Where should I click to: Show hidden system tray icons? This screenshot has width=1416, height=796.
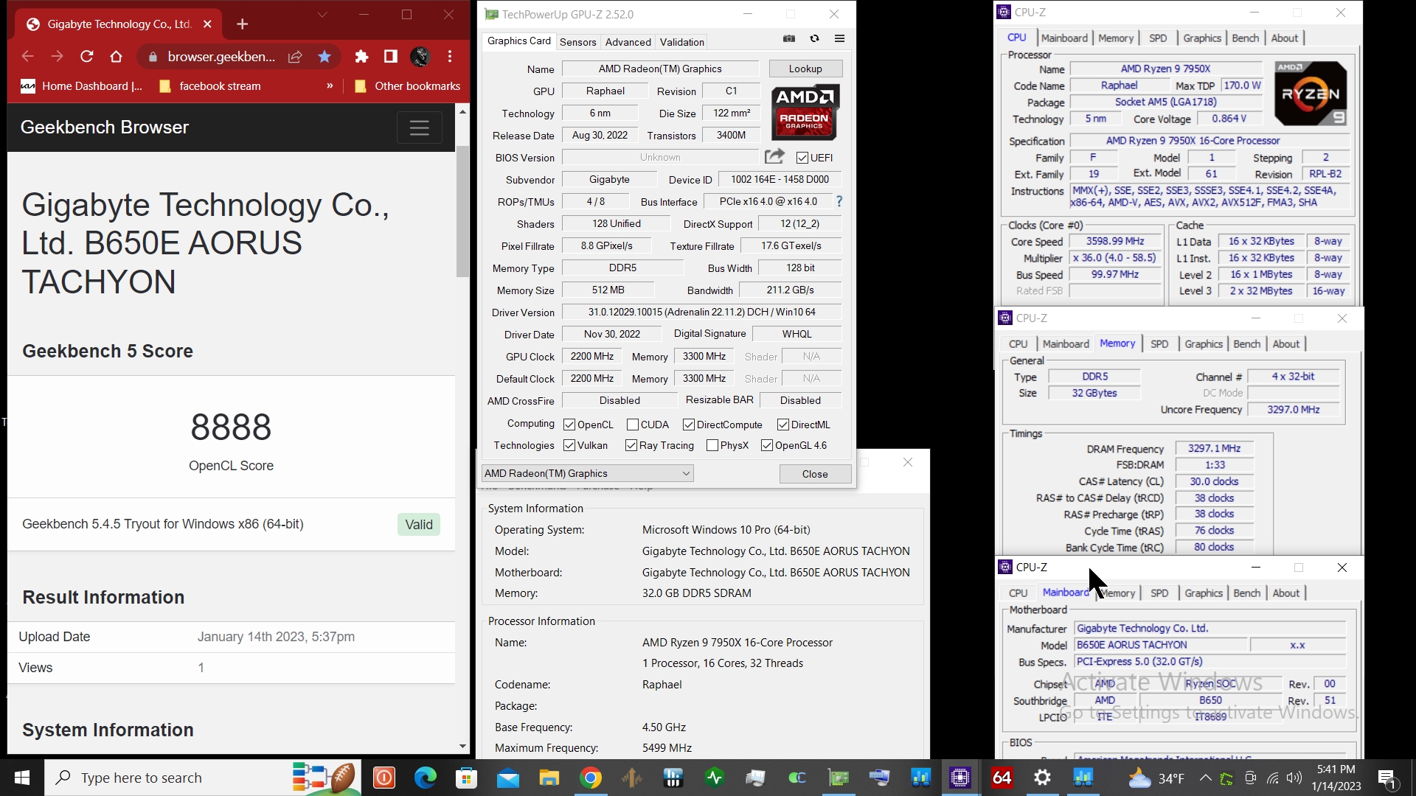1205,778
